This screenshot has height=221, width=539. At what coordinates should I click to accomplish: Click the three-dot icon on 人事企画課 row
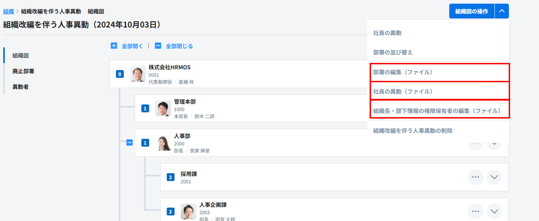pos(476,211)
